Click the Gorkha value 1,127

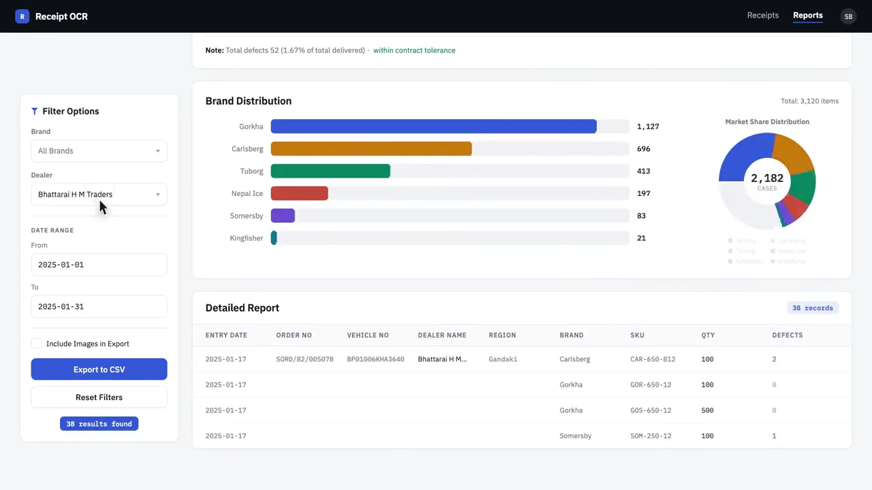tap(648, 127)
